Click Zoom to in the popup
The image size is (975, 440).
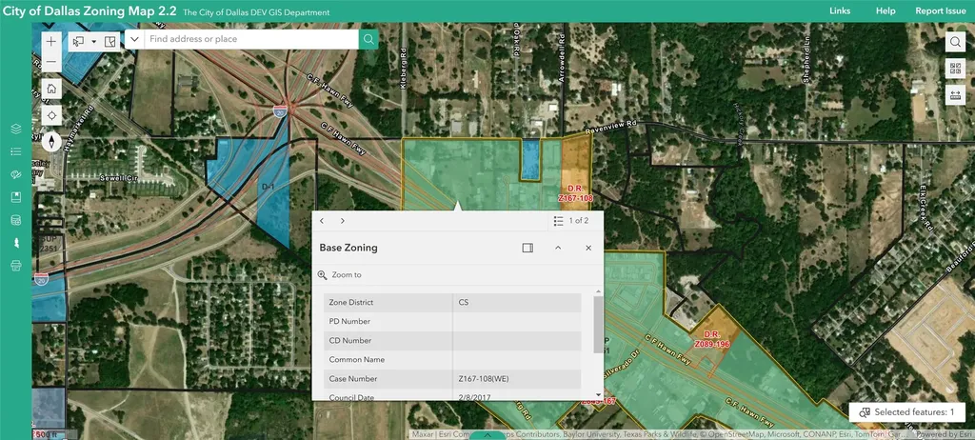(x=340, y=275)
